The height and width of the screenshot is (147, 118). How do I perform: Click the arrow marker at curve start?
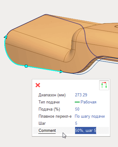coord(6,37)
